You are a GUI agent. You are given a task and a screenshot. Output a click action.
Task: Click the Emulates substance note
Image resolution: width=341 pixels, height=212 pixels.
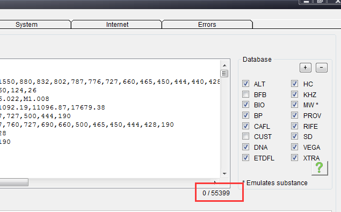click(275, 183)
